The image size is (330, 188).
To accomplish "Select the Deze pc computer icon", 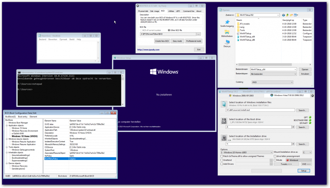I will tap(227, 42).
